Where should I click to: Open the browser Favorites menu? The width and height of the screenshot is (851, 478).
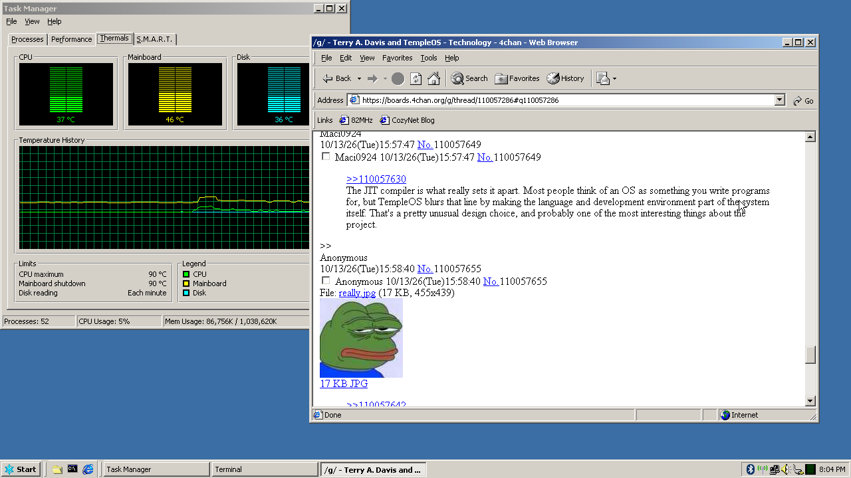[x=397, y=58]
